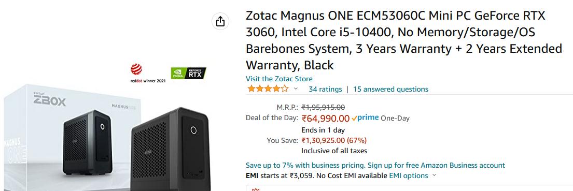Open the EMI options link

click(x=409, y=175)
